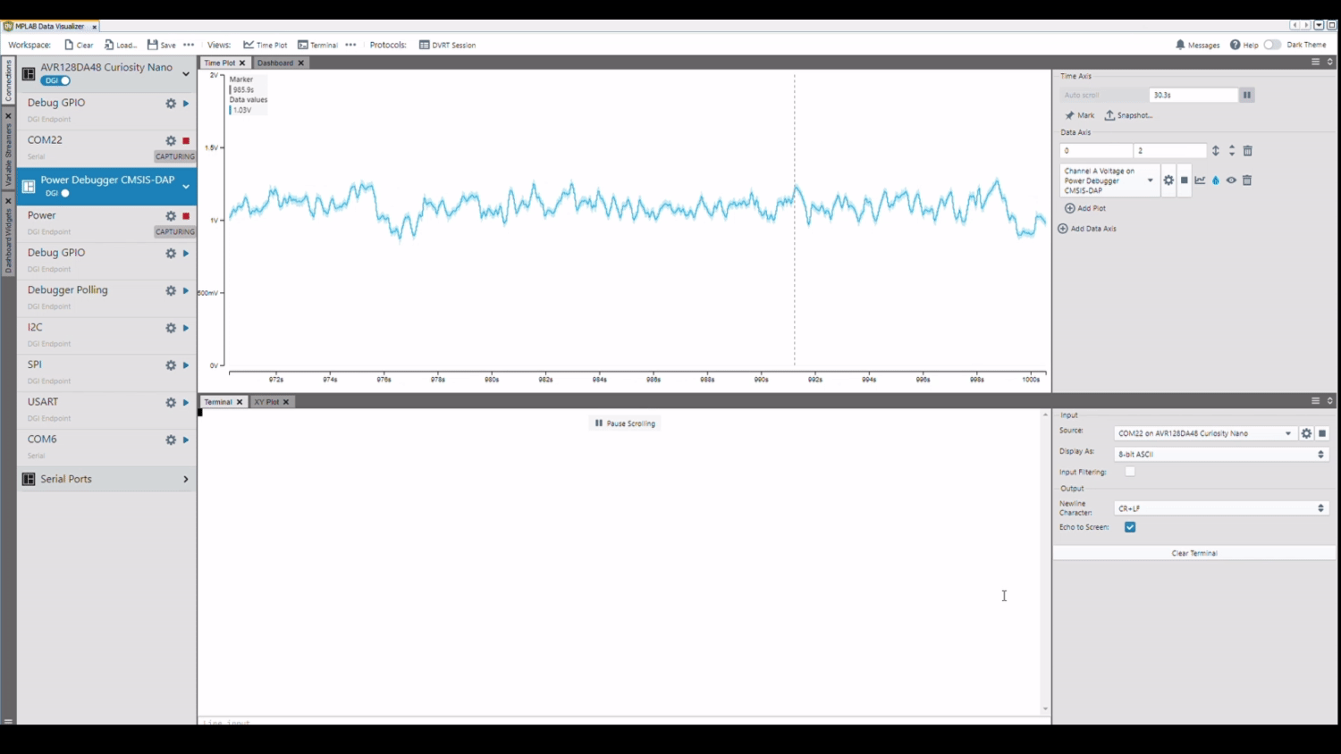1341x754 pixels.
Task: Open settings for the first Debug GPIO
Action: [x=171, y=104]
